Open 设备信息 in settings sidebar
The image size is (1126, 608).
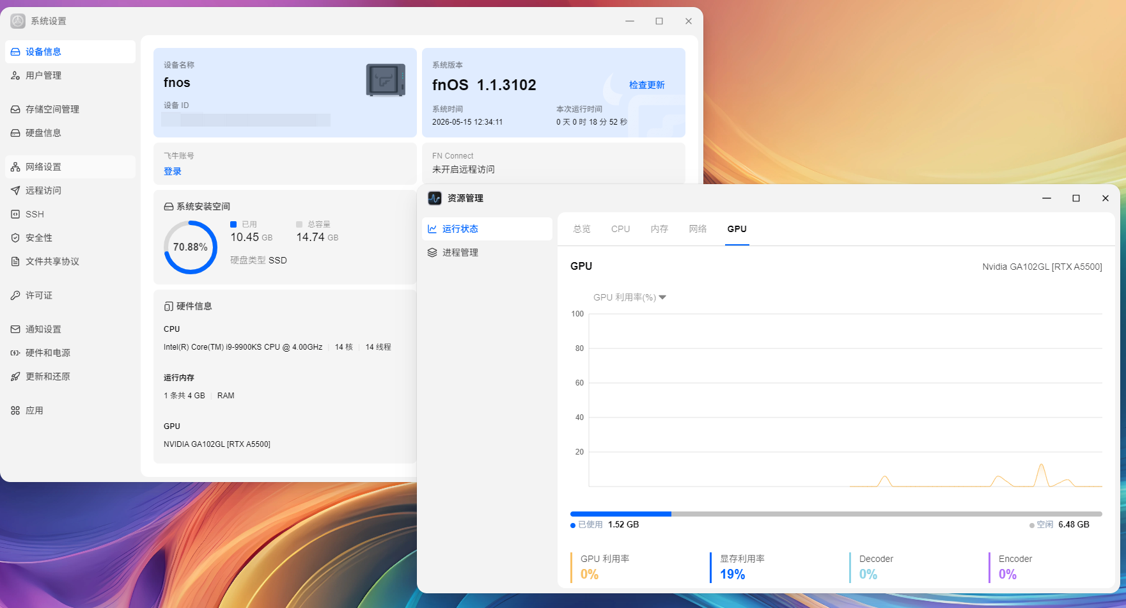point(70,52)
